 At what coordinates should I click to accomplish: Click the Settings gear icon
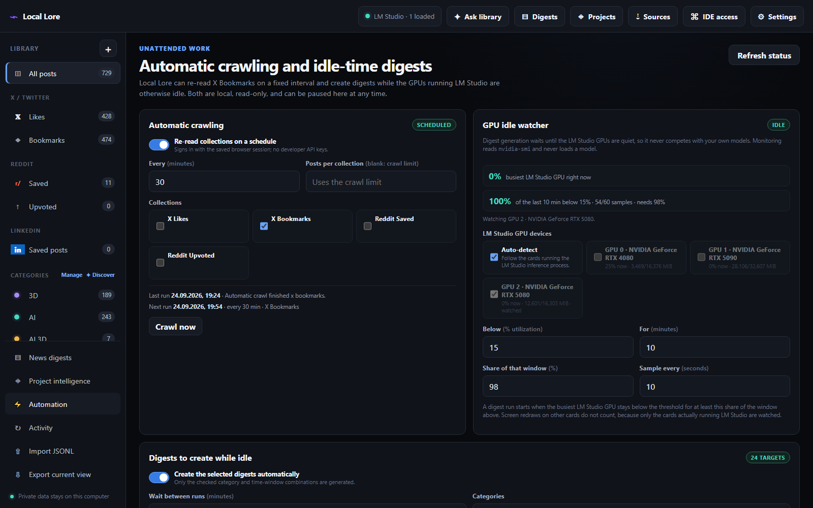coord(761,17)
